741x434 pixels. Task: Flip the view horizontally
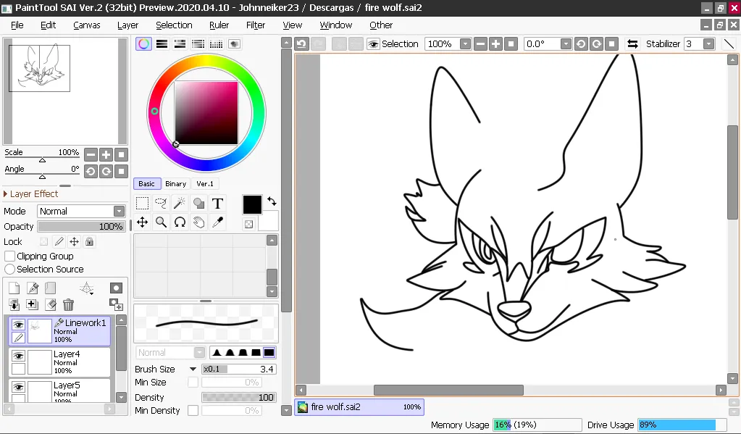632,44
